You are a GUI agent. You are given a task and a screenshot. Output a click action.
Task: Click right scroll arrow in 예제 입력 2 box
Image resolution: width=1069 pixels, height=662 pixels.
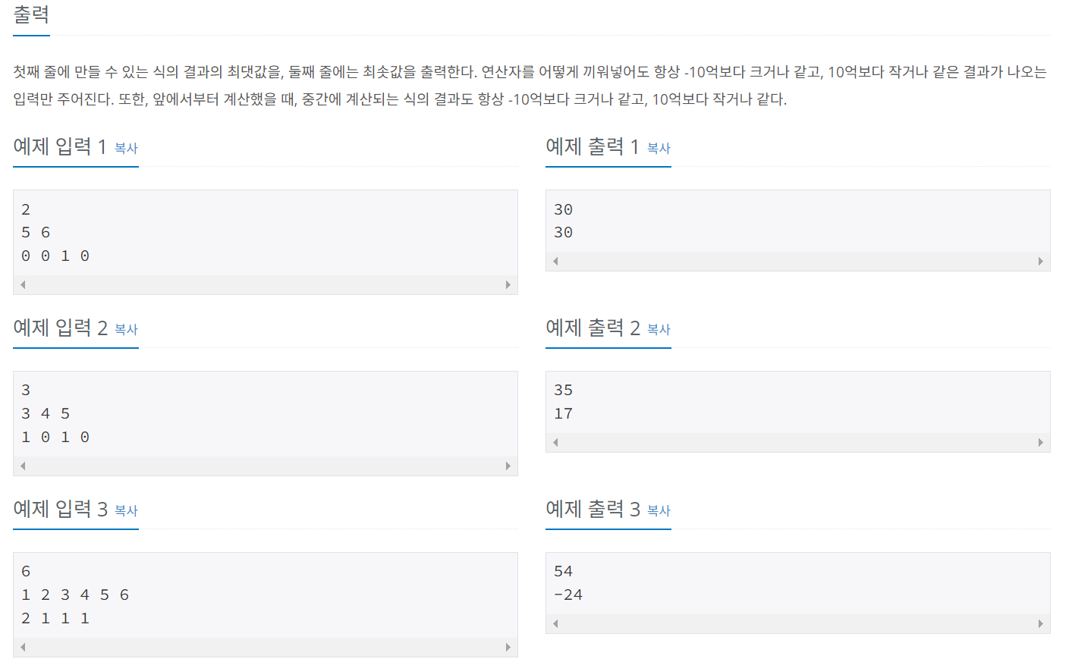pos(508,466)
